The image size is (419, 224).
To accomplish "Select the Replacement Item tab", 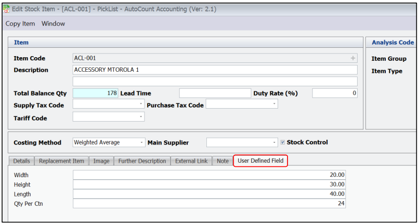I will point(61,161).
